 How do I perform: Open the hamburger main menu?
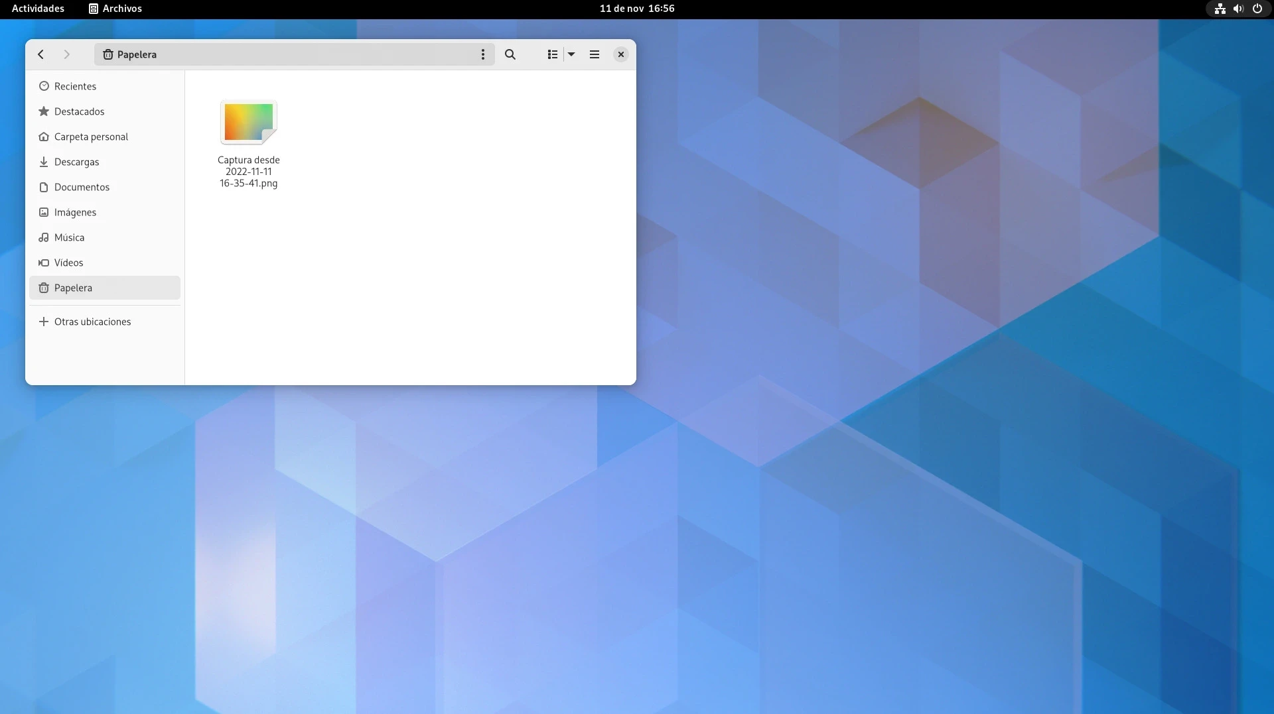point(595,54)
